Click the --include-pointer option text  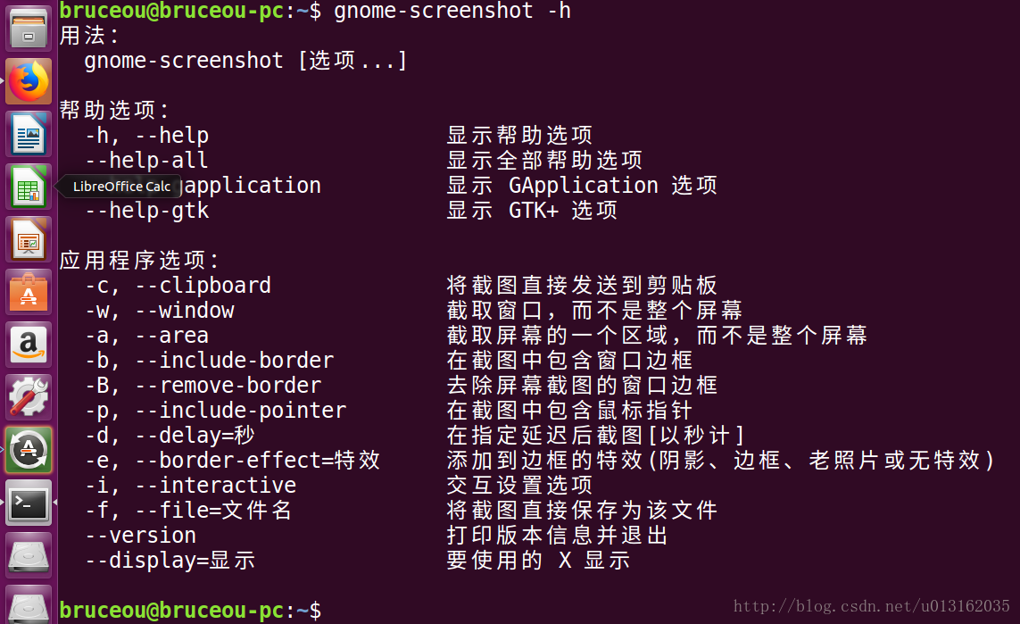pyautogui.click(x=241, y=411)
